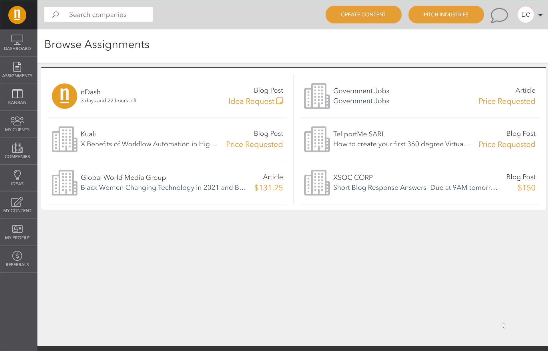Screen dimensions: 548x351
Task: Click the Article label on Government Jobs row
Action: click(x=525, y=90)
